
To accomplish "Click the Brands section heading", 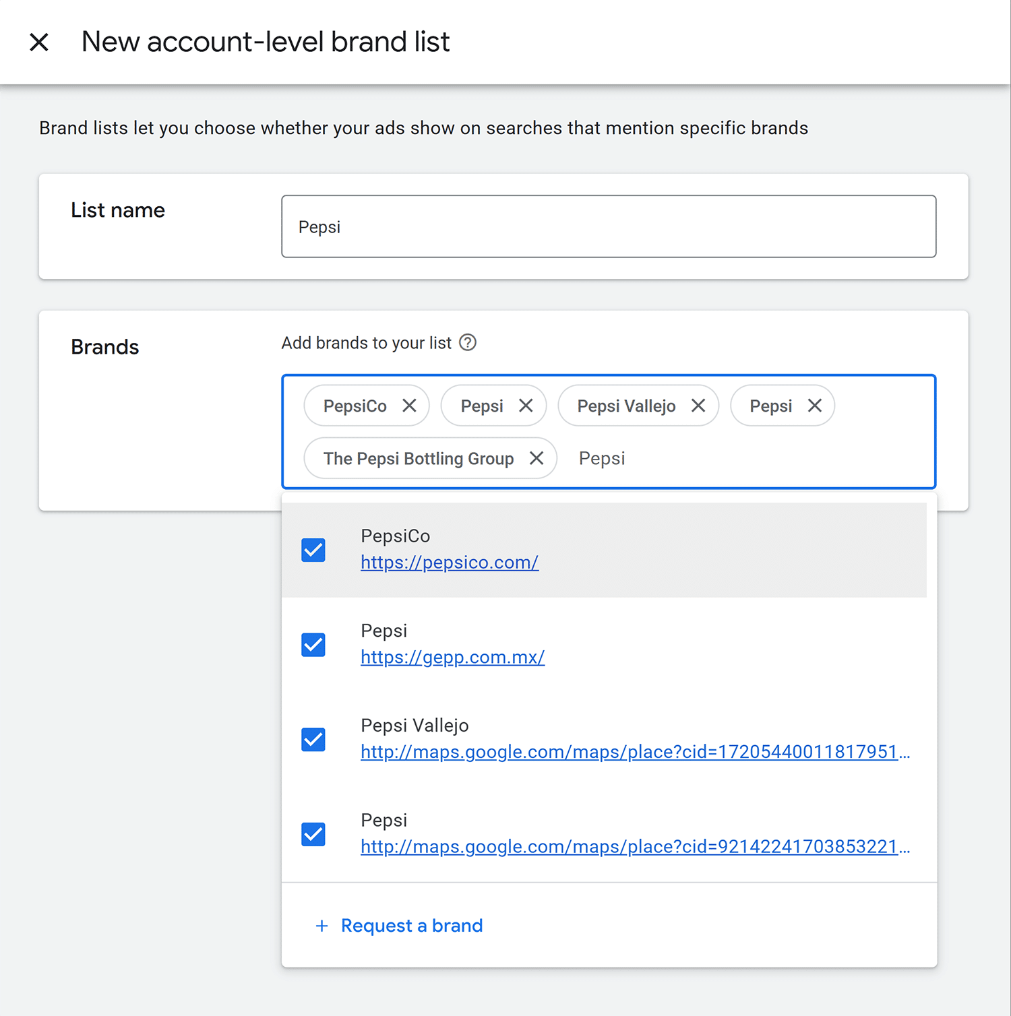I will [105, 347].
